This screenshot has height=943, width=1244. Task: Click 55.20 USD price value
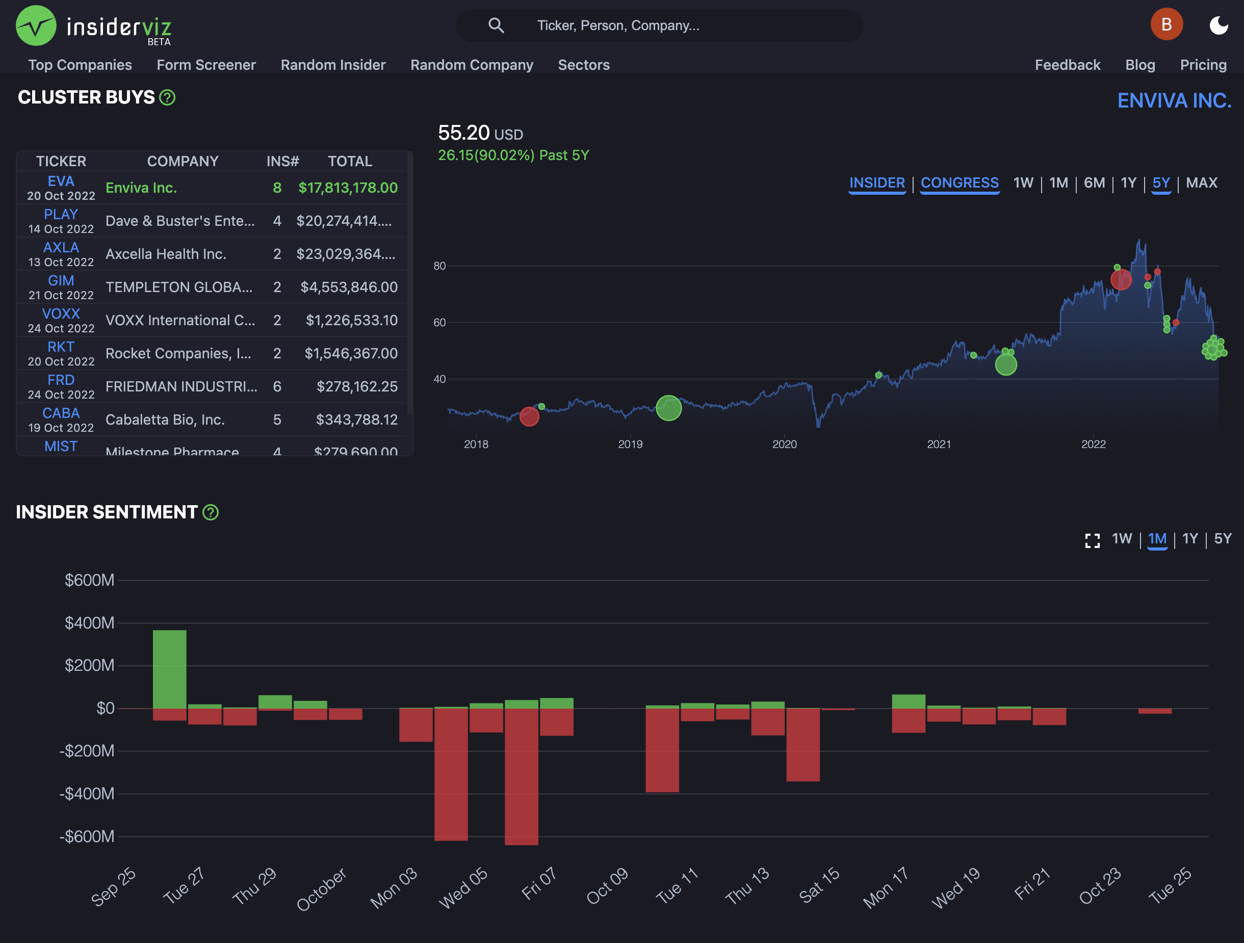[x=480, y=133]
